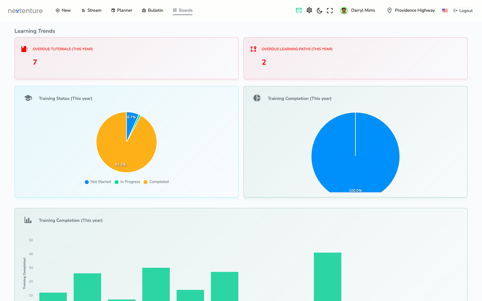Toggle Completed legend item
482x301 pixels.
(x=156, y=182)
